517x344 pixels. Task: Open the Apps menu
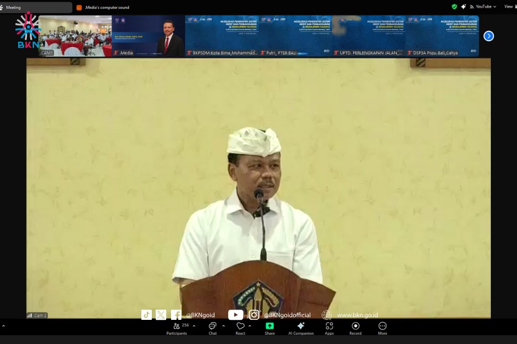point(329,328)
